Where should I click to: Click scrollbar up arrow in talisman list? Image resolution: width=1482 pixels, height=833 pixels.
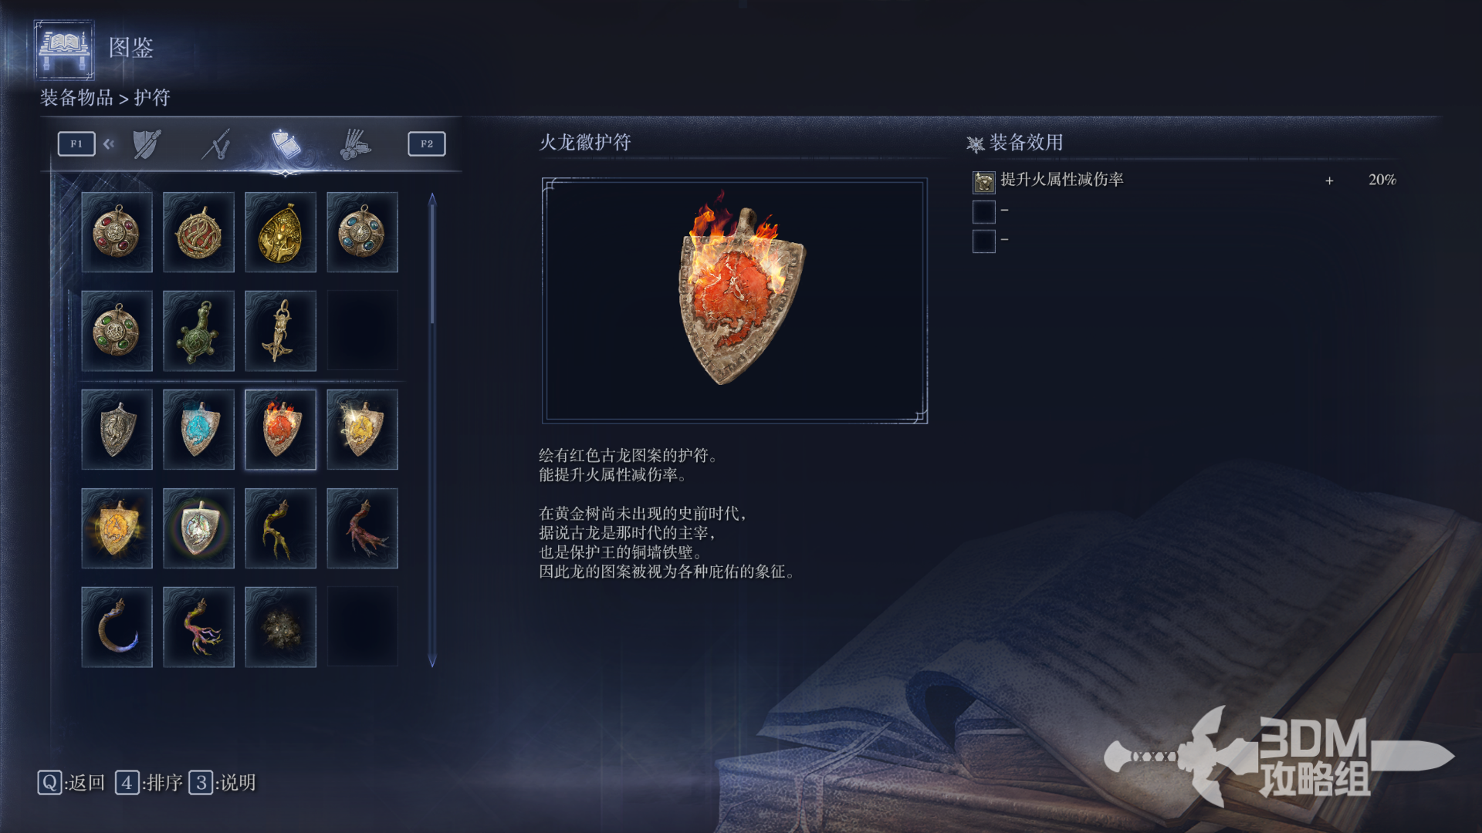click(x=432, y=199)
